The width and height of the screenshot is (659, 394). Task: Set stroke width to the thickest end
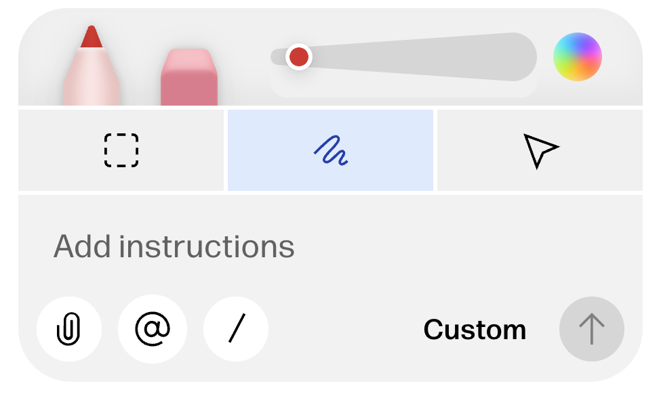[x=519, y=57]
